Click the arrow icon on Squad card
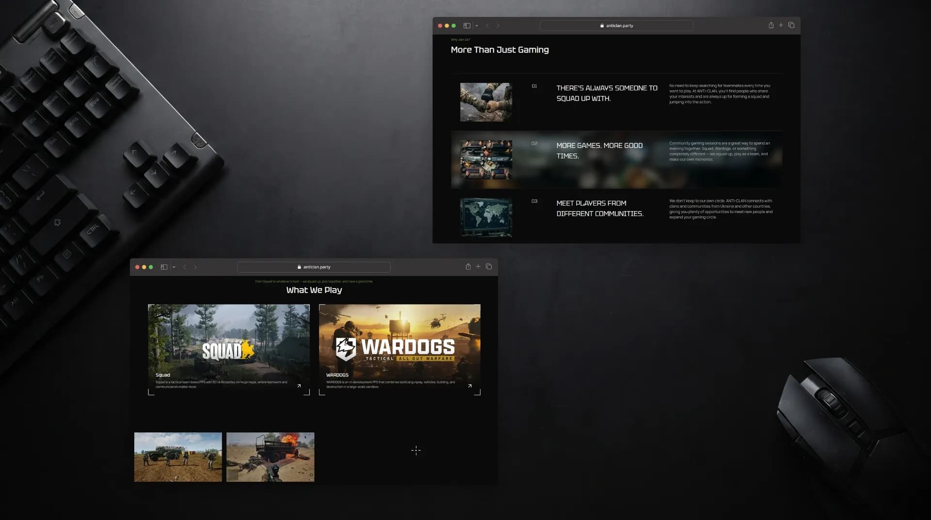The height and width of the screenshot is (520, 931). (299, 386)
